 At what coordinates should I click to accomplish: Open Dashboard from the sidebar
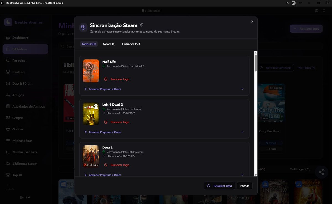[x=25, y=38]
